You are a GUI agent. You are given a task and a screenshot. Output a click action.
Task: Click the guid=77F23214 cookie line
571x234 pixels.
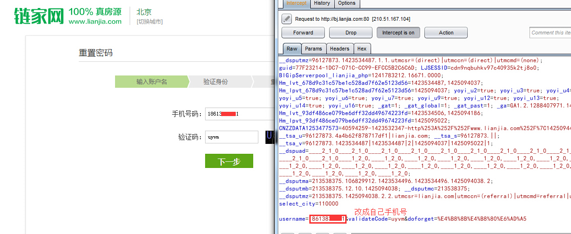pyautogui.click(x=410, y=68)
